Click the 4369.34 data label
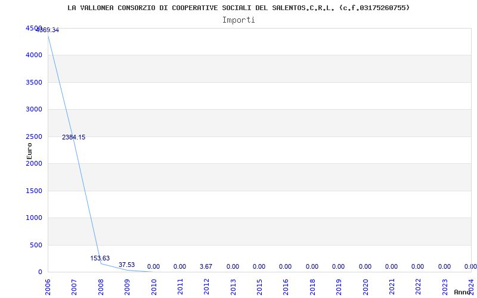Image resolution: width=477 pixels, height=298 pixels. point(48,30)
